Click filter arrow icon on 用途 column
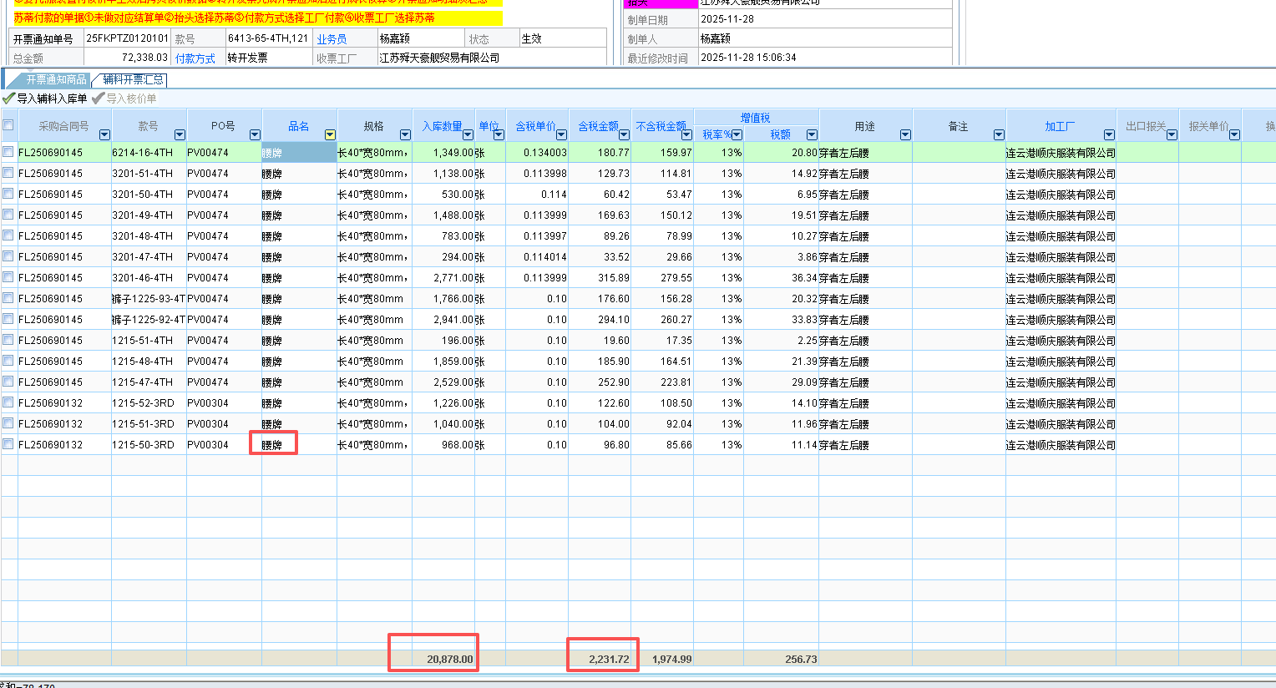 [905, 135]
